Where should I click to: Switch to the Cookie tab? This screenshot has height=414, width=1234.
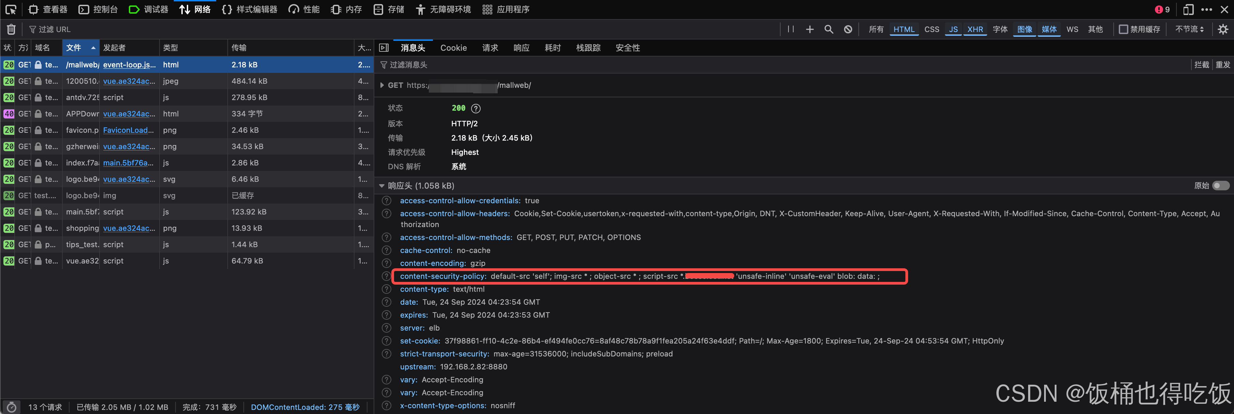[453, 47]
